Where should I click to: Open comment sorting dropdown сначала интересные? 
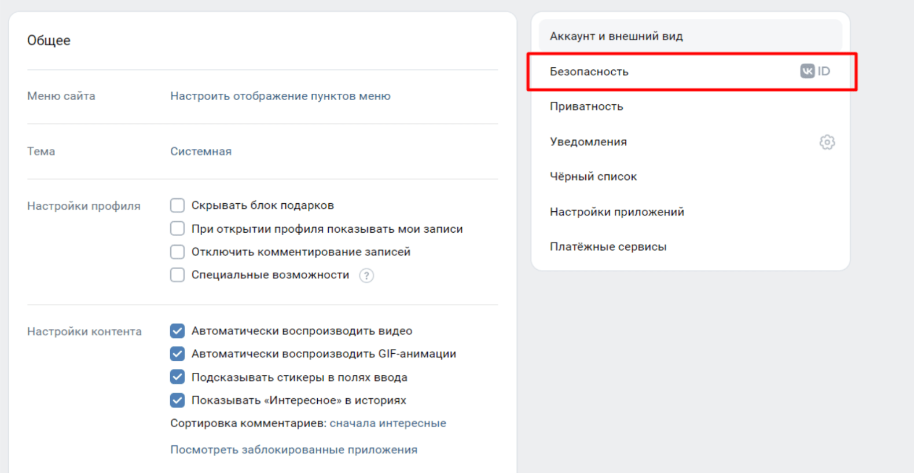(388, 423)
